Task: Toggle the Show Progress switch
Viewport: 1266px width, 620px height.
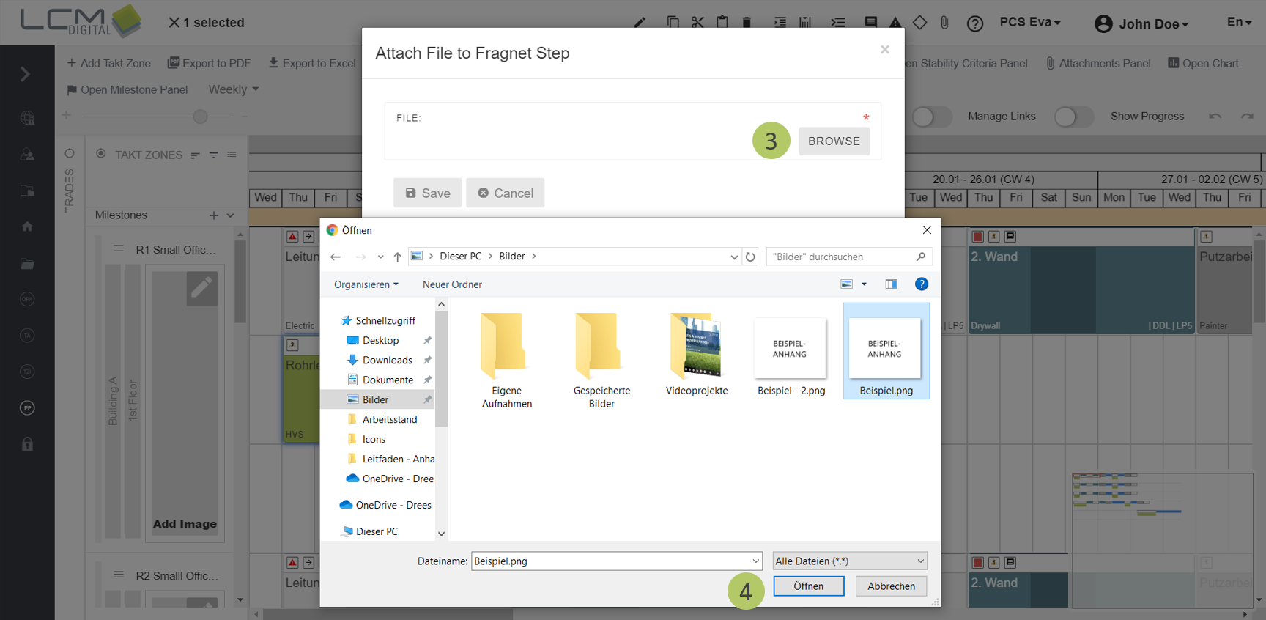Action: point(1073,117)
